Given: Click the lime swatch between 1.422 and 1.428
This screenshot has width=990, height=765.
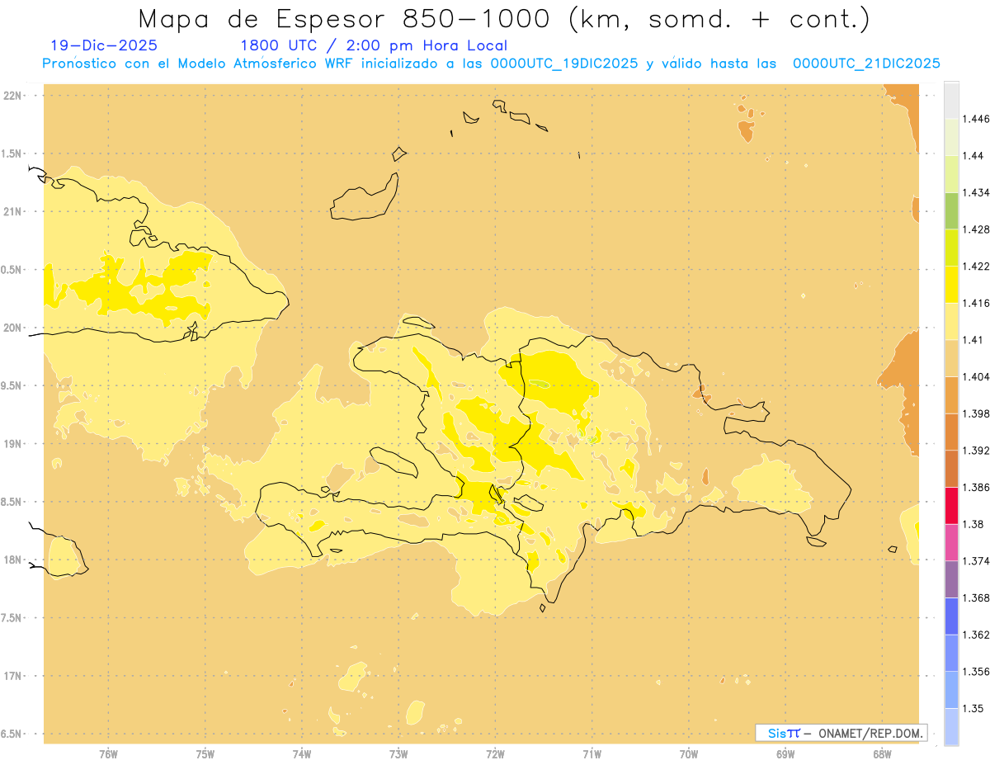Looking at the screenshot, I should 951,248.
